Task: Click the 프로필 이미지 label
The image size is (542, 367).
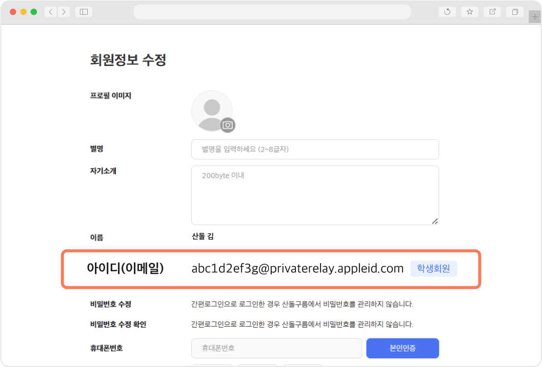Action: pos(111,96)
